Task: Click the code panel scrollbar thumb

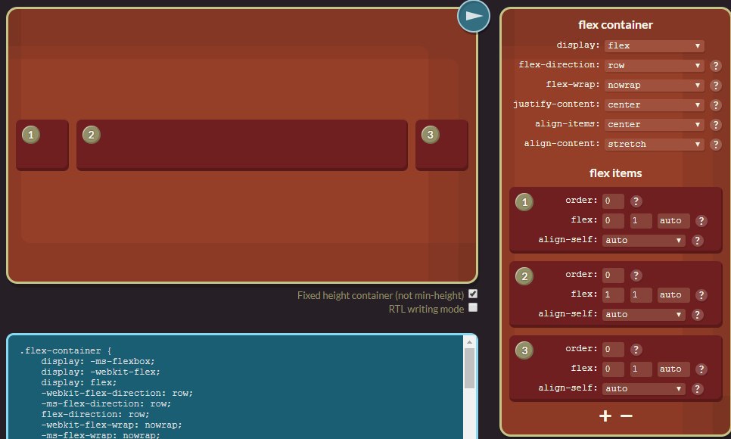Action: [469, 369]
